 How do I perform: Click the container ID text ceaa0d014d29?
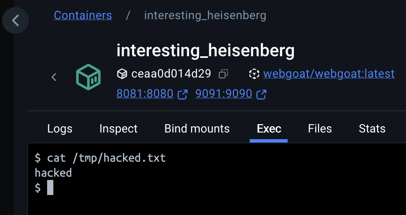[171, 74]
